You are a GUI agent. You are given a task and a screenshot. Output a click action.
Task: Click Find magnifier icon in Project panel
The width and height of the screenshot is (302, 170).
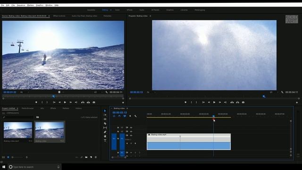[x=82, y=157]
